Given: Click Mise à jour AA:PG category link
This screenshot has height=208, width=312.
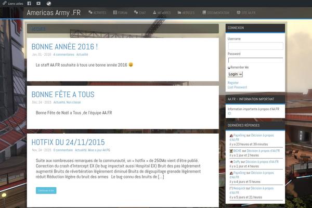Looking at the screenshot, I should click(99, 150).
